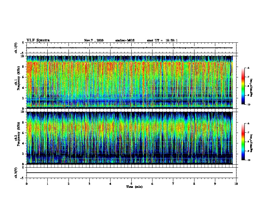Click the "-6" label on ch.2 color bar
266x206 pixels.
pyautogui.click(x=248, y=124)
